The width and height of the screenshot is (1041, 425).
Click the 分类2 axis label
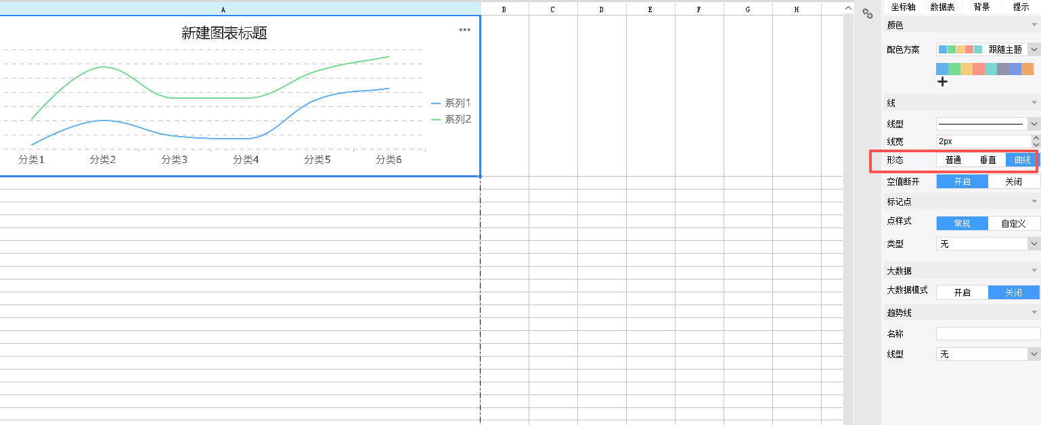click(x=103, y=160)
